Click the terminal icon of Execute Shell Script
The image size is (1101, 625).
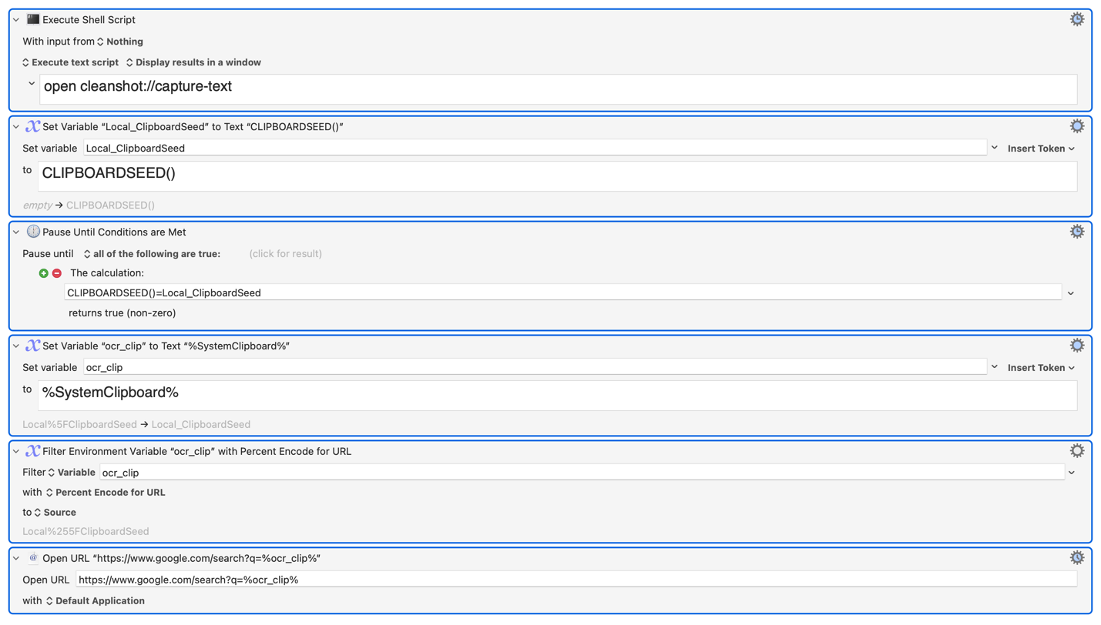pyautogui.click(x=33, y=19)
